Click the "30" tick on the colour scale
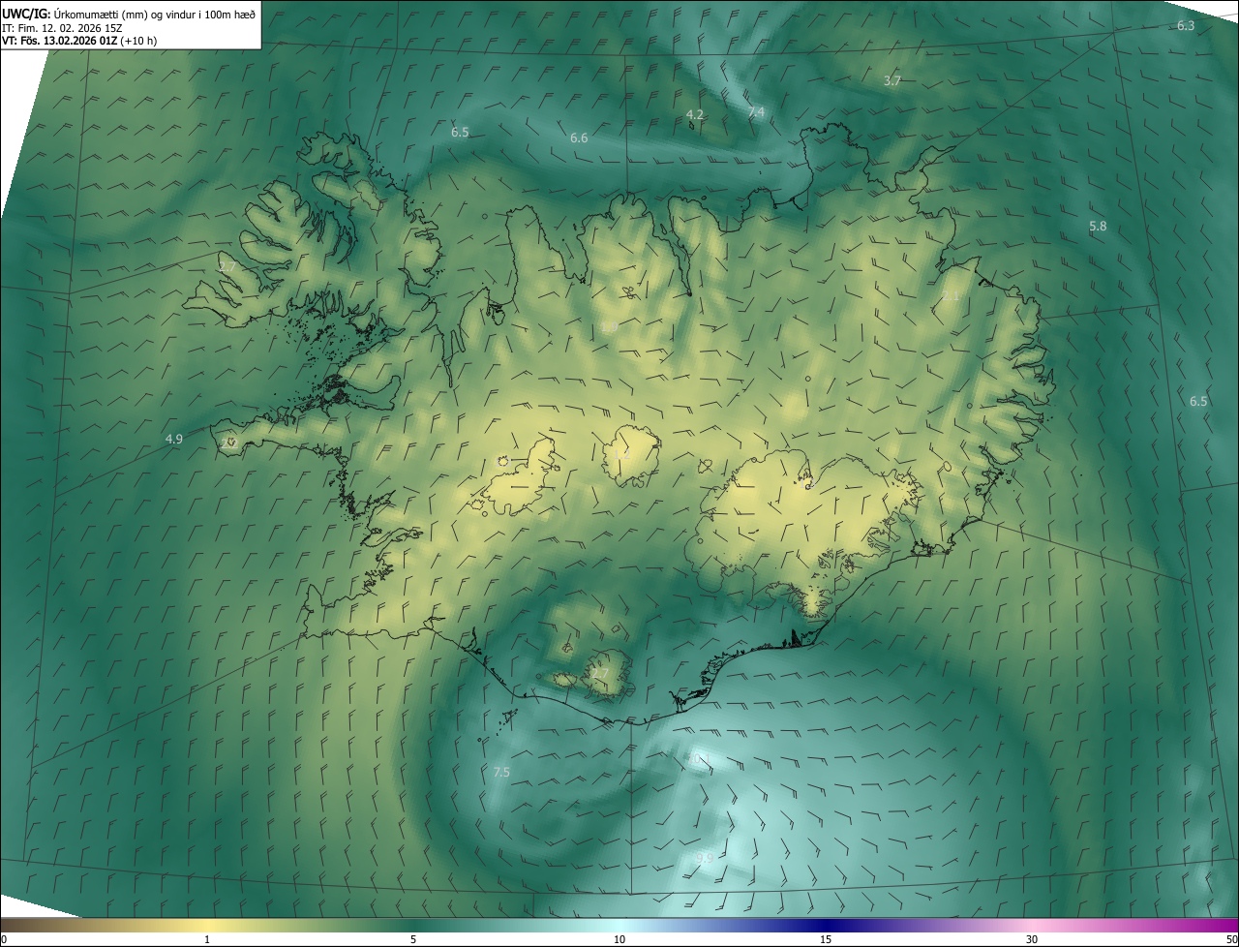The image size is (1239, 947). tap(1032, 940)
